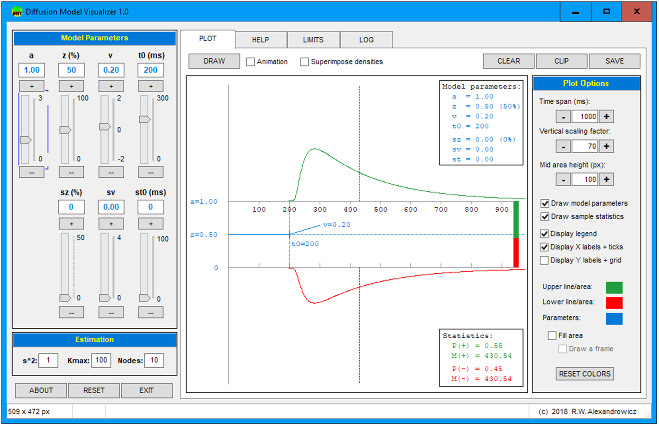659x426 pixels.
Task: Click the sz (%) slider thumb
Action: coord(65,298)
